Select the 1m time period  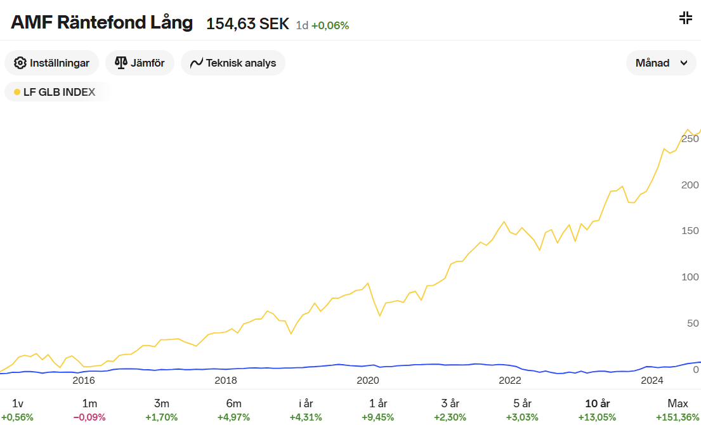click(x=89, y=409)
